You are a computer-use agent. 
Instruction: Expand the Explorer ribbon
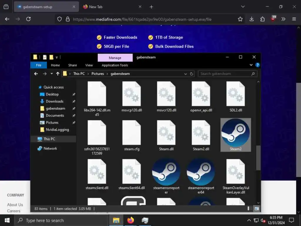(x=251, y=65)
